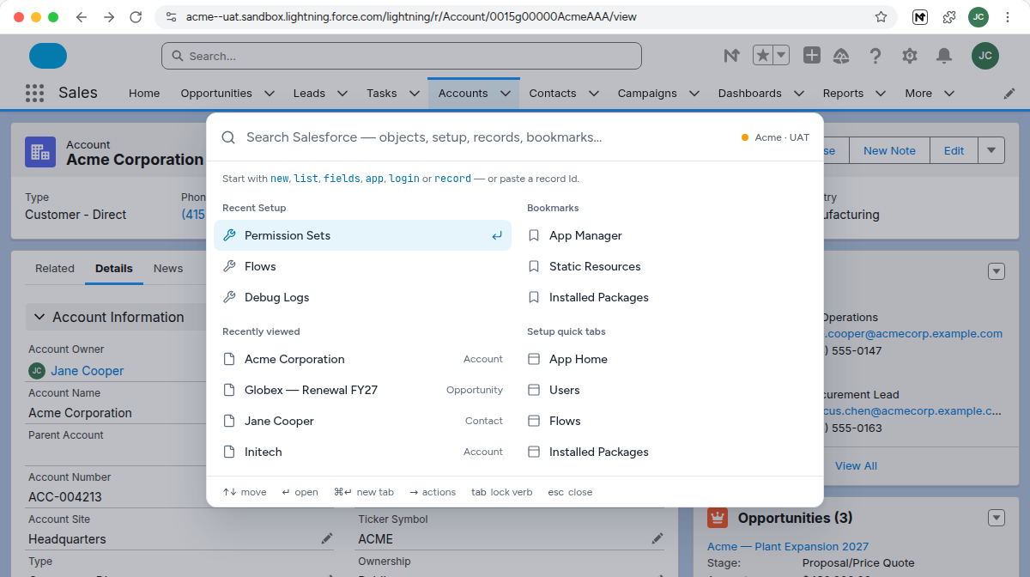Switch to the Related tab
Screen dimensions: 1030x577
pos(55,268)
